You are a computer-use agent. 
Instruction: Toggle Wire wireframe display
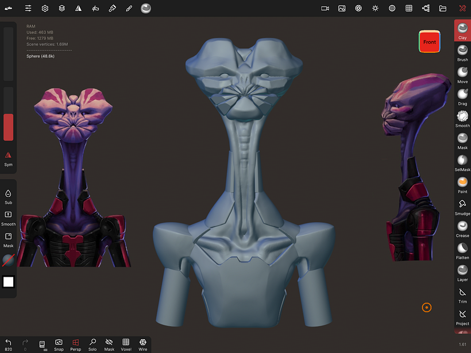(x=142, y=344)
